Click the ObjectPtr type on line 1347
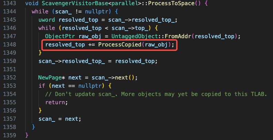 point(60,36)
